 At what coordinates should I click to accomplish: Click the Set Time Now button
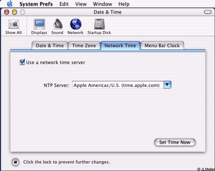(x=175, y=142)
